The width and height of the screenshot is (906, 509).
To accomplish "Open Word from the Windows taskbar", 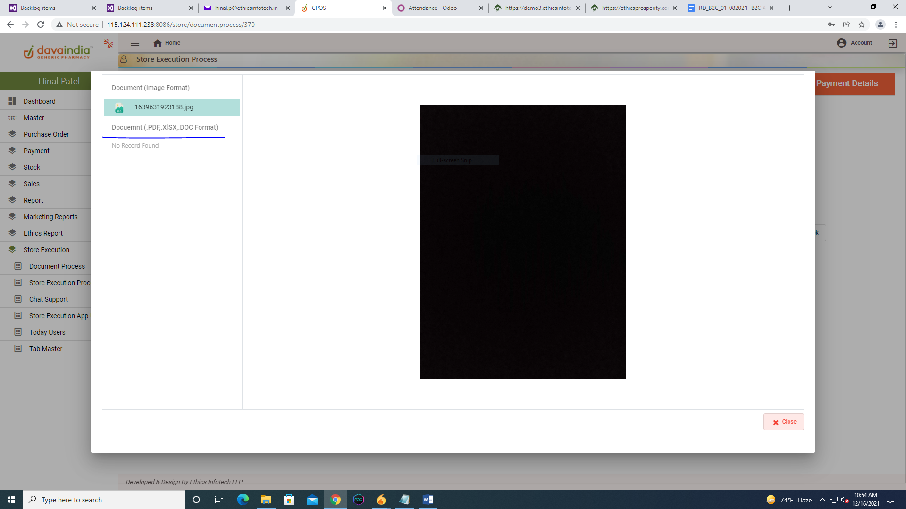I will tap(428, 500).
